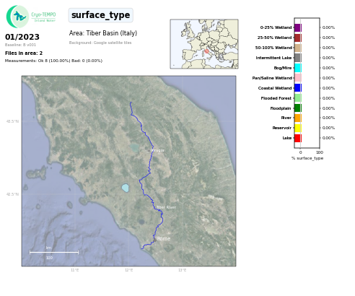Click the Area: Tiber Basin (Italy) text
Image resolution: width=355 pixels, height=296 pixels.
point(103,33)
